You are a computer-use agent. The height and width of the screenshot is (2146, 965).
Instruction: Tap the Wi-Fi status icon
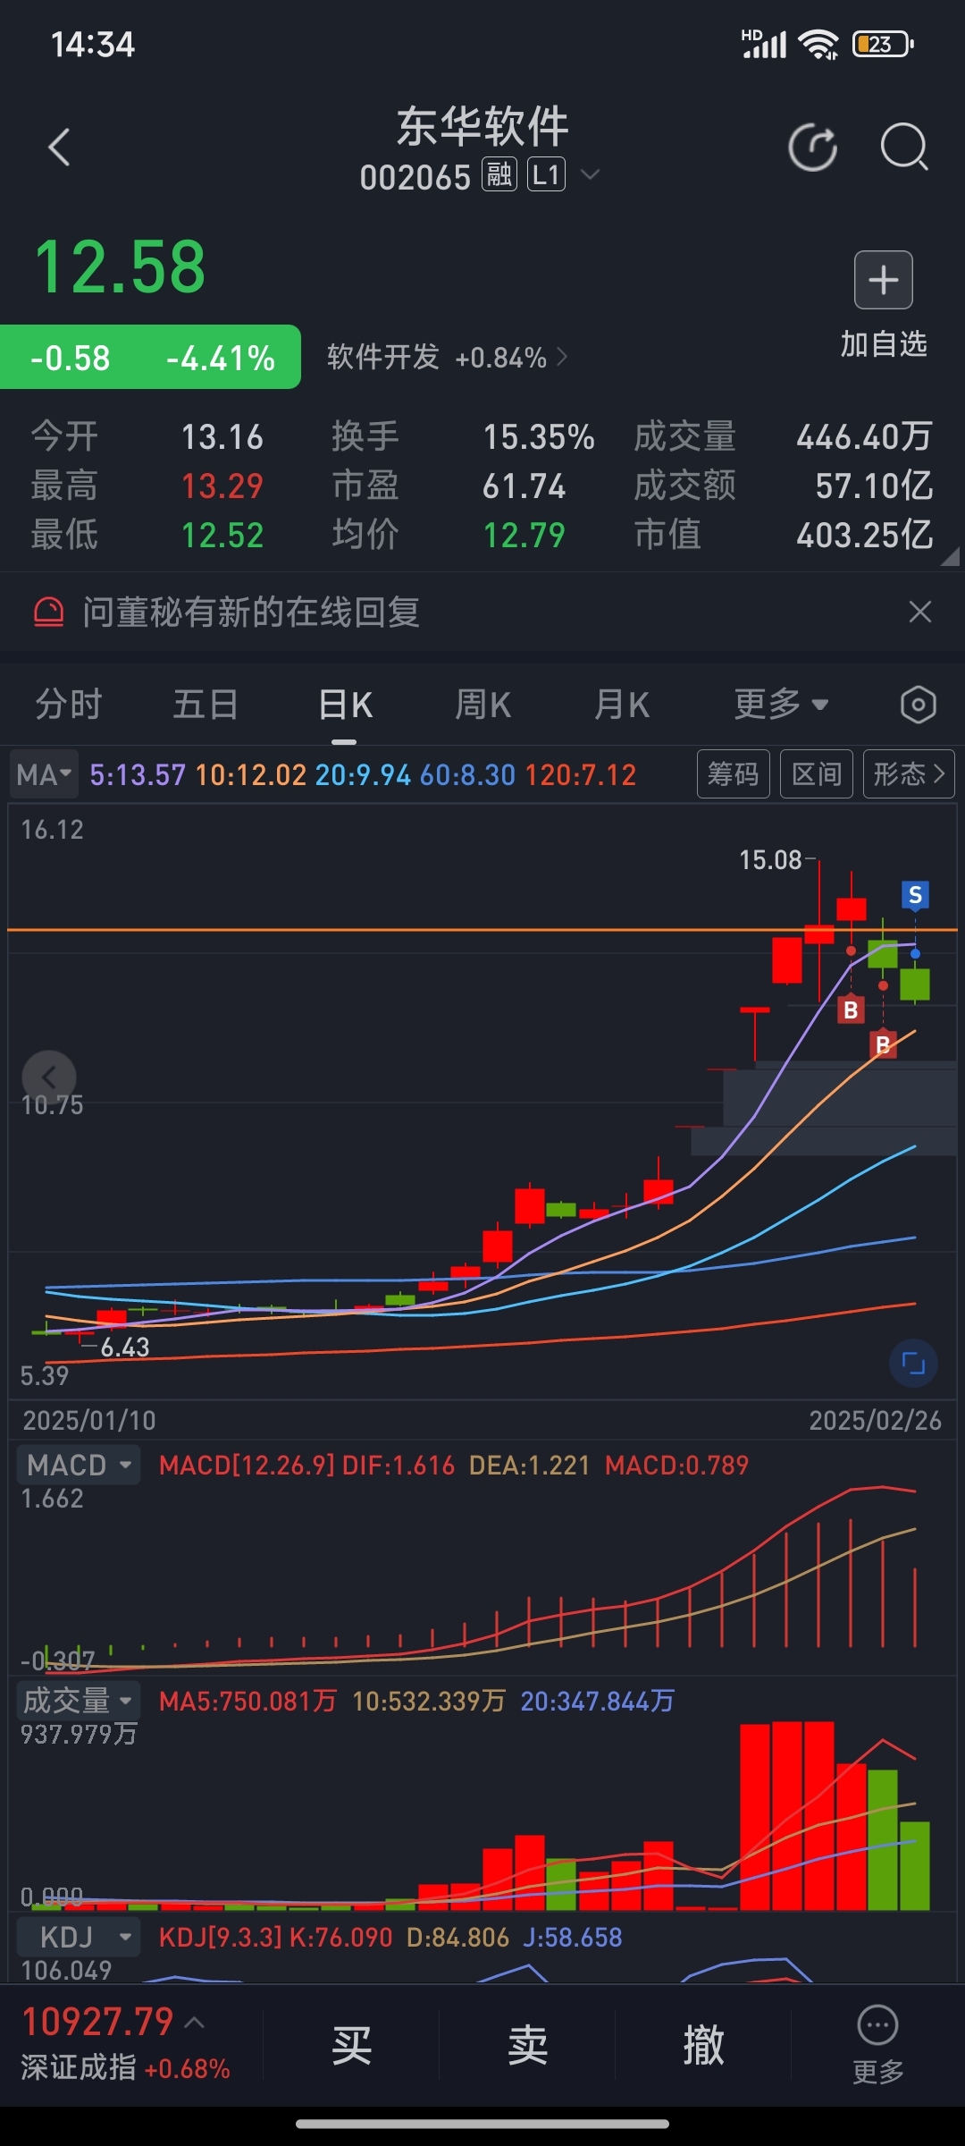(x=818, y=44)
